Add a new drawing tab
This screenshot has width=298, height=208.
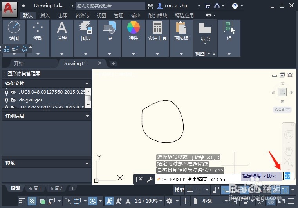coord(114,64)
